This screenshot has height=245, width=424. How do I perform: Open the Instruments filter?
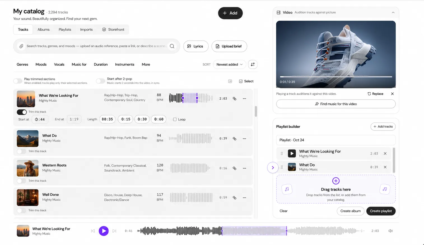coord(125,64)
